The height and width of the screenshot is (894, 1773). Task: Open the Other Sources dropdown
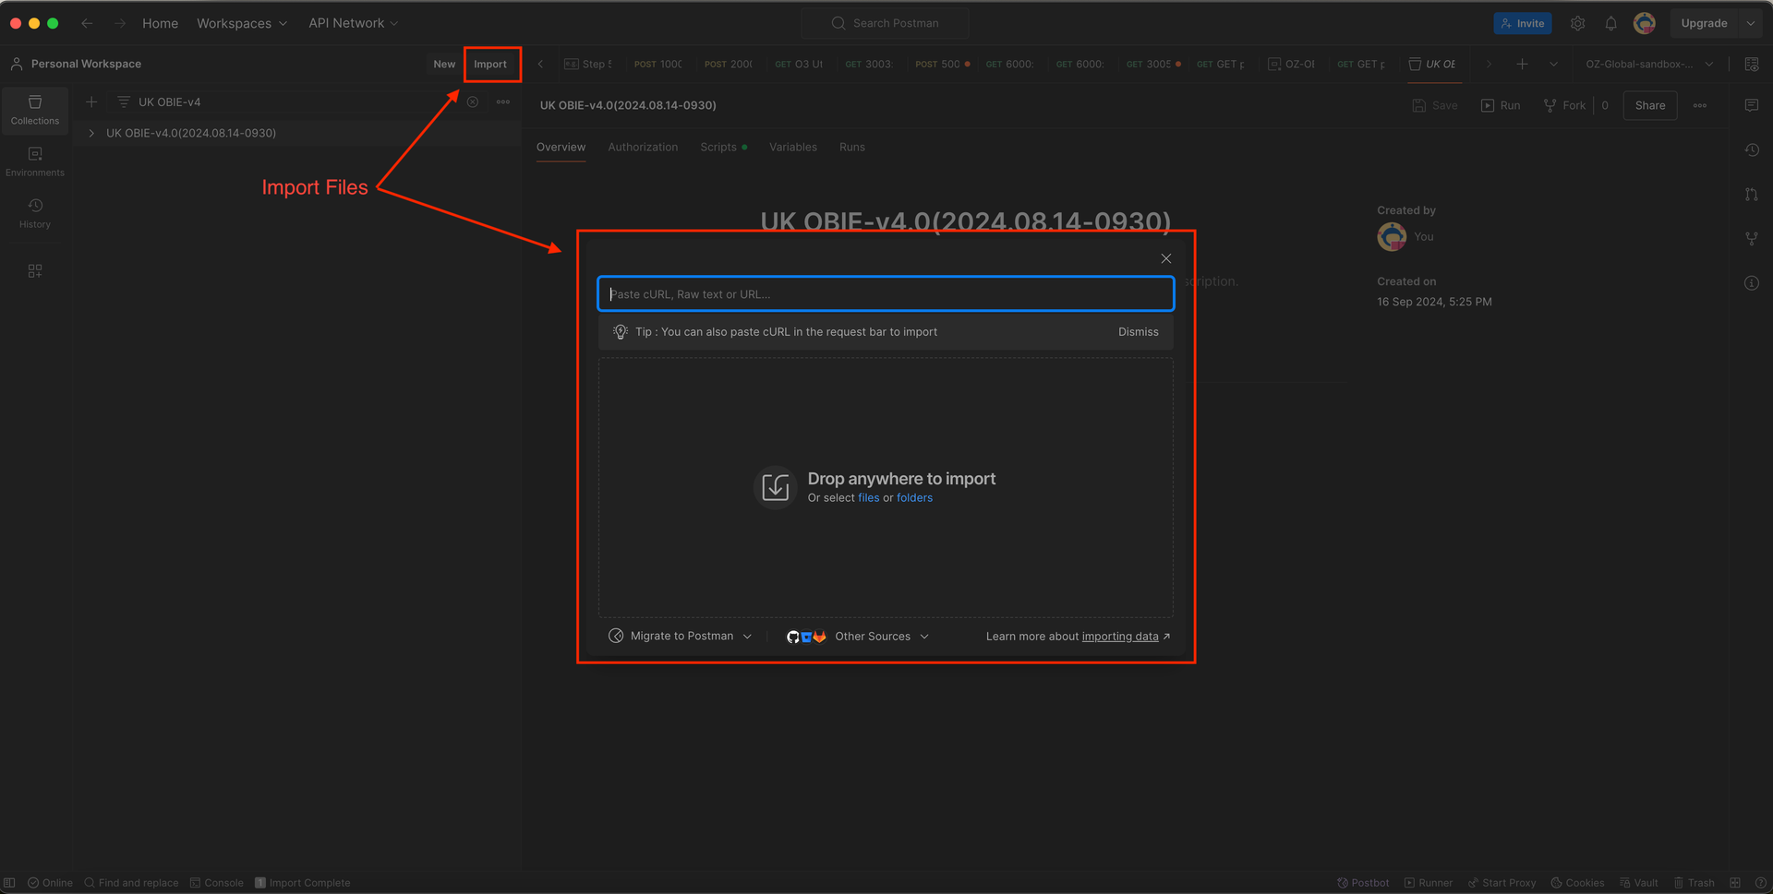858,636
